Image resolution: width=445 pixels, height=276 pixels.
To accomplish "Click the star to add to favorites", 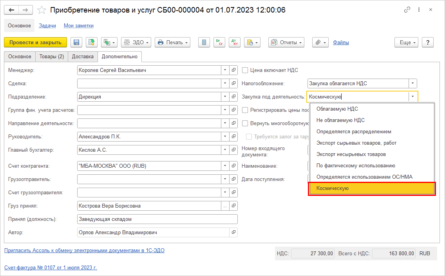I will (x=42, y=10).
